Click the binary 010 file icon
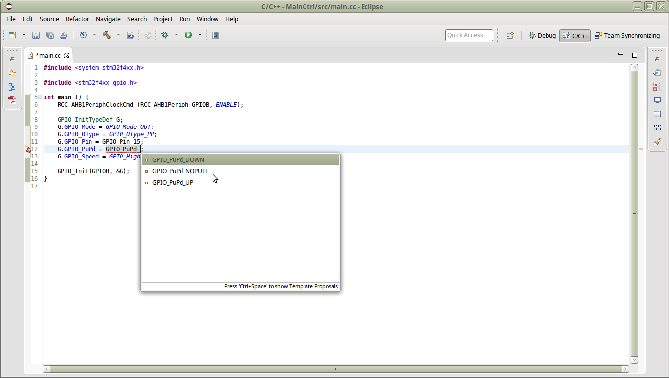Screen dimensions: 669x378 click(130, 35)
